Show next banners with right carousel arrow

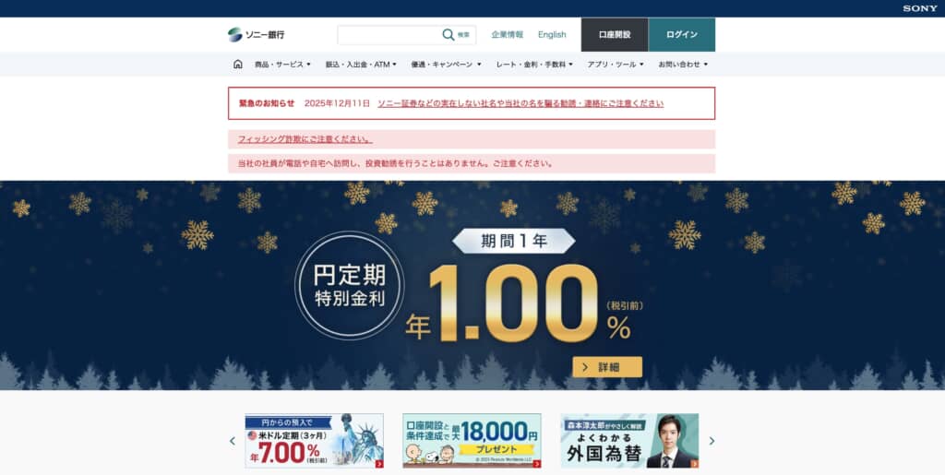712,441
